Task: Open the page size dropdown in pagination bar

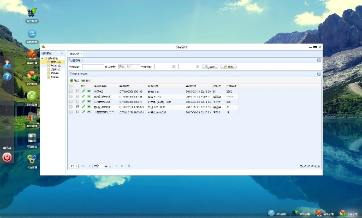Action: pyautogui.click(x=74, y=166)
